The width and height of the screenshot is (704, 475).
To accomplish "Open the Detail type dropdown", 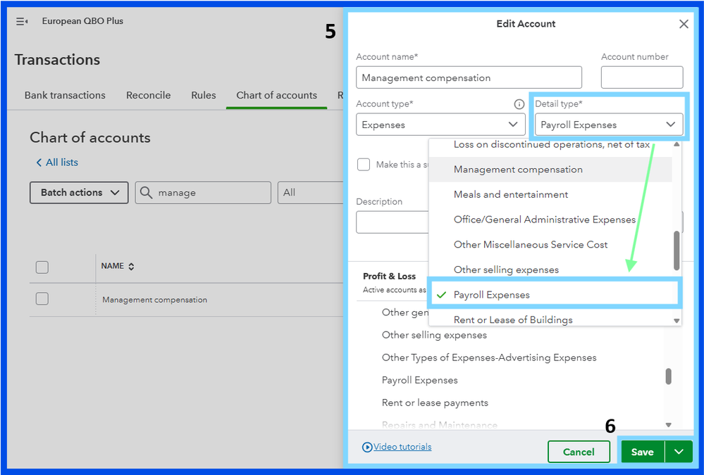I will tap(609, 125).
